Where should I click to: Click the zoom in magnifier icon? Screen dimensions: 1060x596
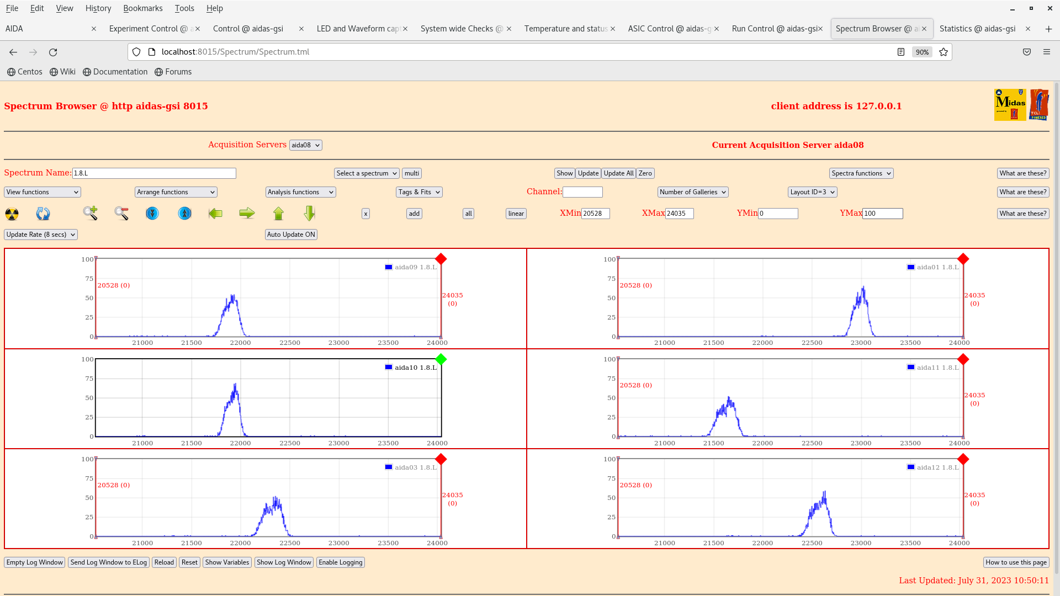[91, 213]
